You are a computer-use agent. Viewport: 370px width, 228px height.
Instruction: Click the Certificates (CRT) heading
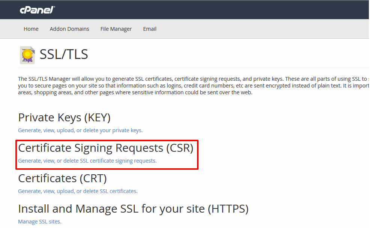(62, 178)
